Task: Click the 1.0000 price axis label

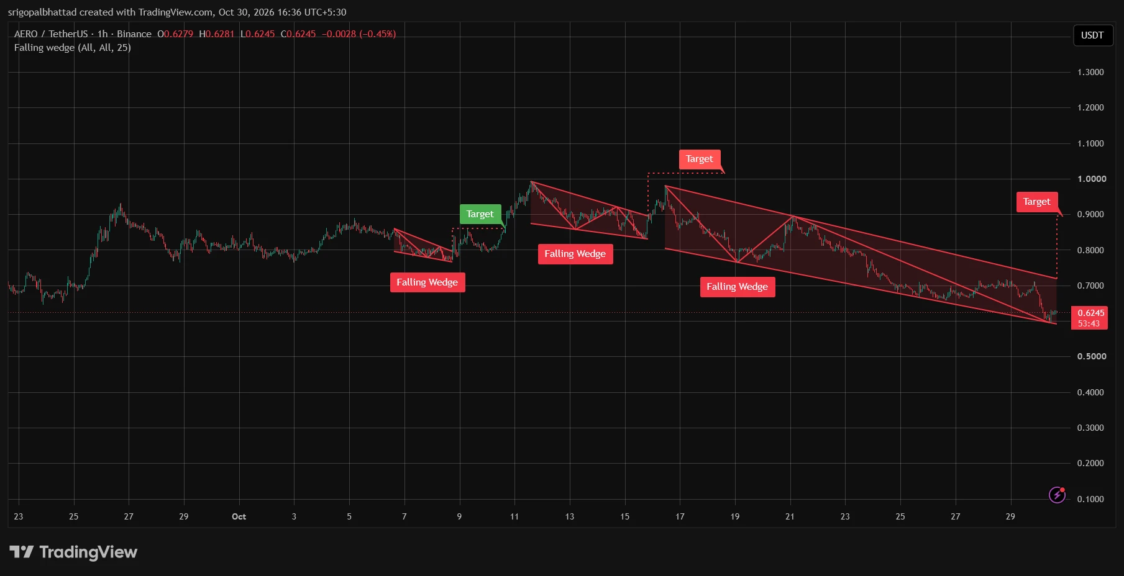Action: (1091, 179)
